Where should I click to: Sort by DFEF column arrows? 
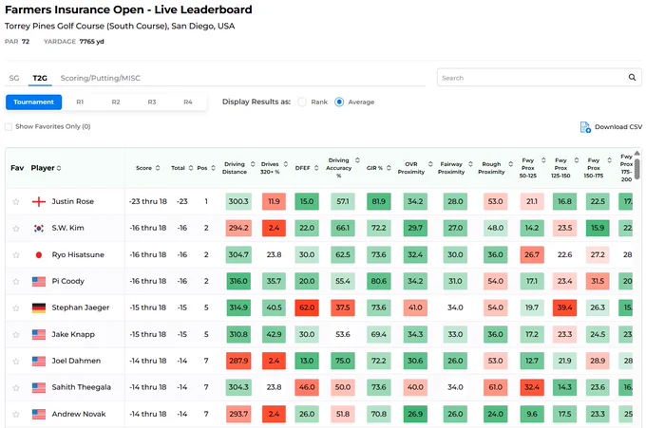(x=316, y=168)
